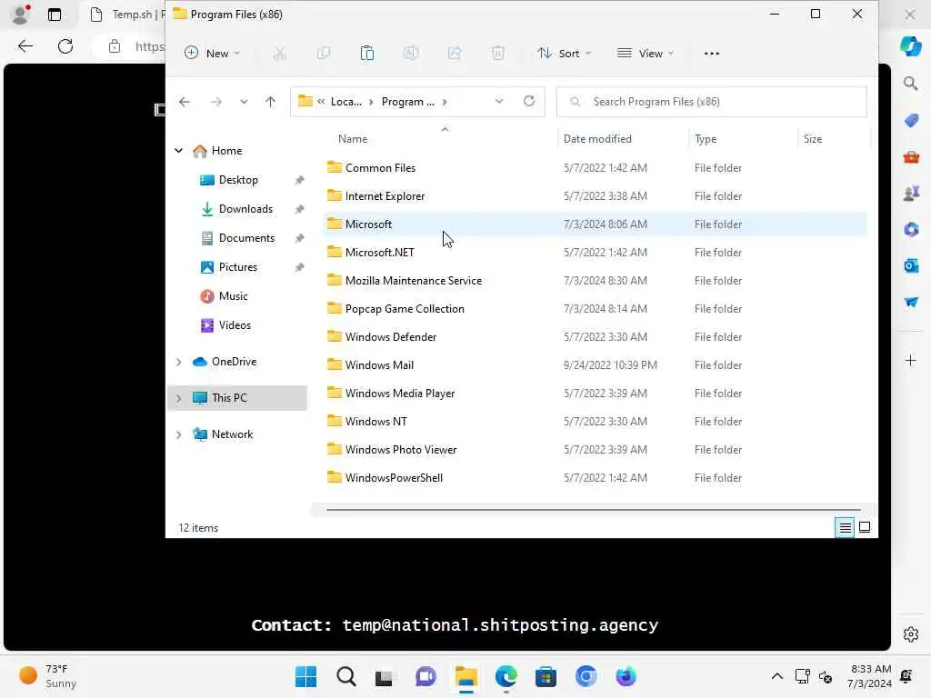Click the Share icon in toolbar
931x698 pixels.
[455, 54]
